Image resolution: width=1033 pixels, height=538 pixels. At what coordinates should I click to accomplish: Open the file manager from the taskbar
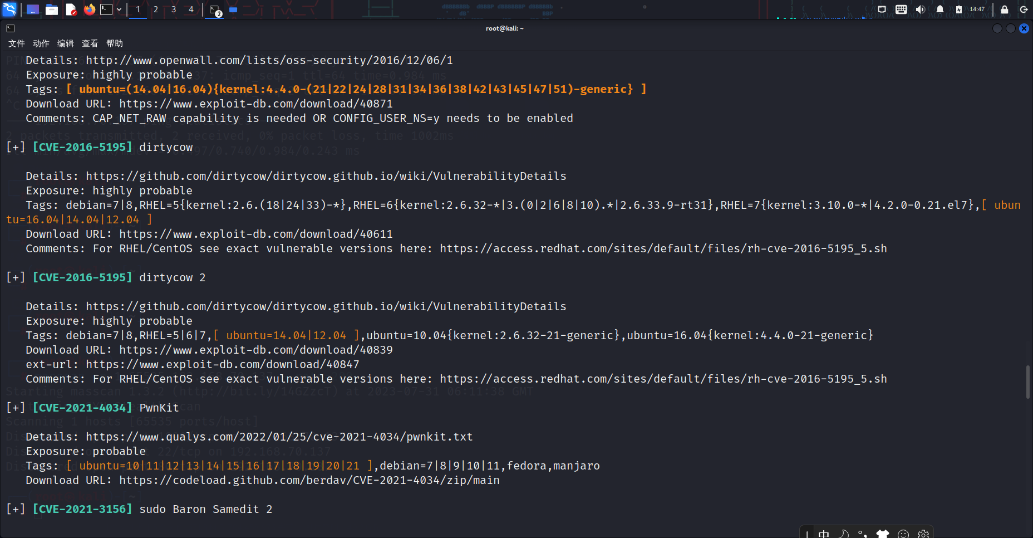pyautogui.click(x=52, y=9)
